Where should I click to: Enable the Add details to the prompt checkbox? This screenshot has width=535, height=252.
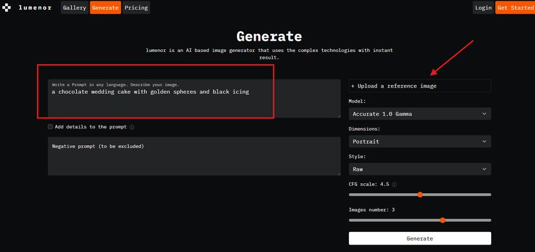(x=50, y=127)
